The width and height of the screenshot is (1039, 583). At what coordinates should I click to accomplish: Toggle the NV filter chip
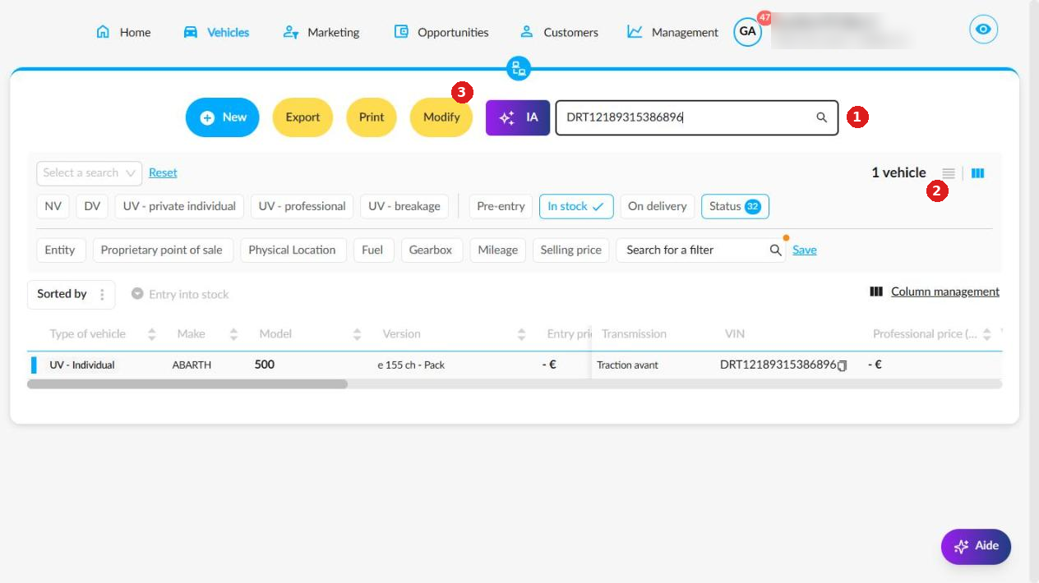point(53,206)
